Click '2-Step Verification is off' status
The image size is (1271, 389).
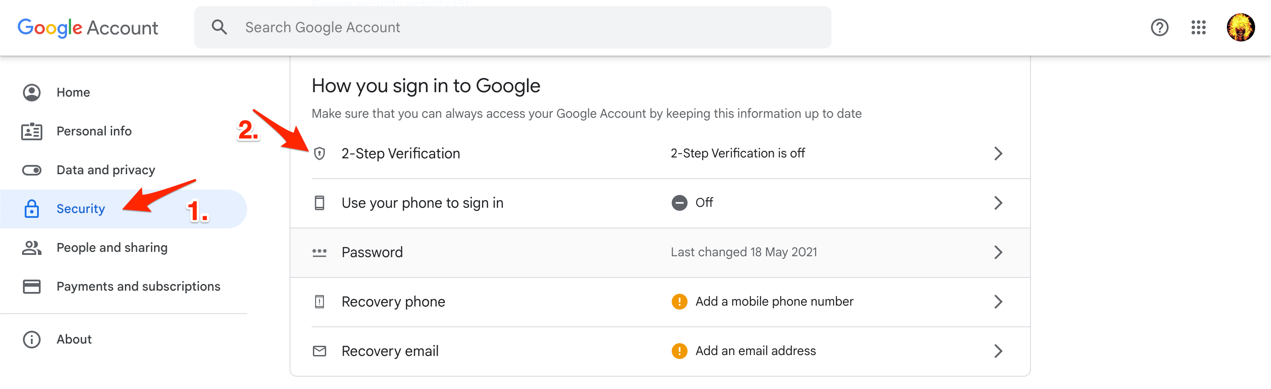pyautogui.click(x=737, y=153)
